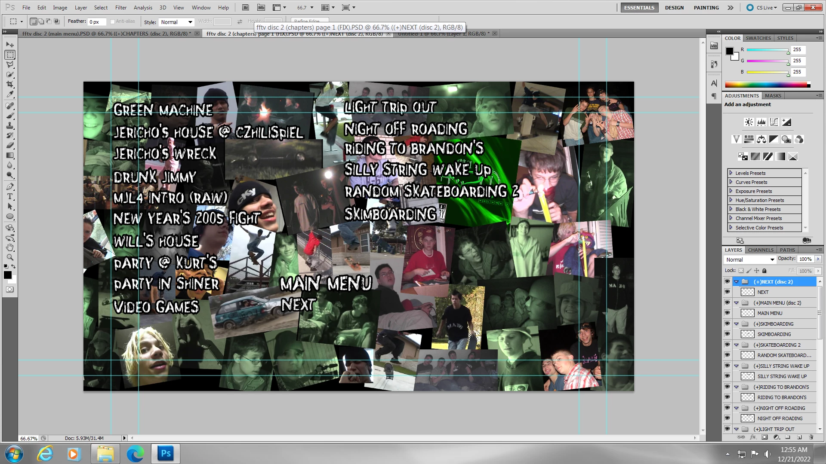Open the layer blend mode dropdown

750,259
